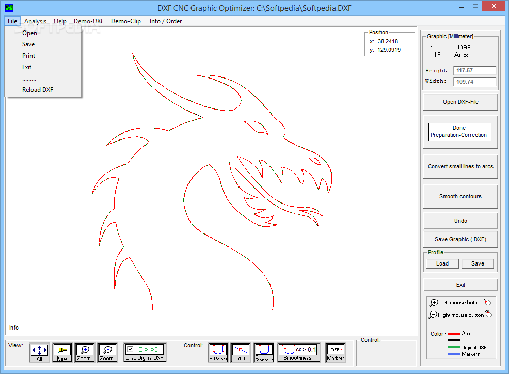
Task: Click the L<0,1 short lines icon
Action: point(241,352)
